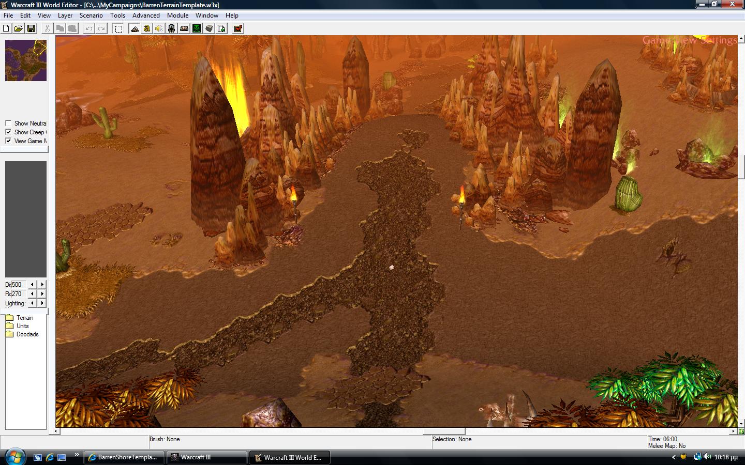Expand hidden system tray icons arrow

(x=674, y=457)
